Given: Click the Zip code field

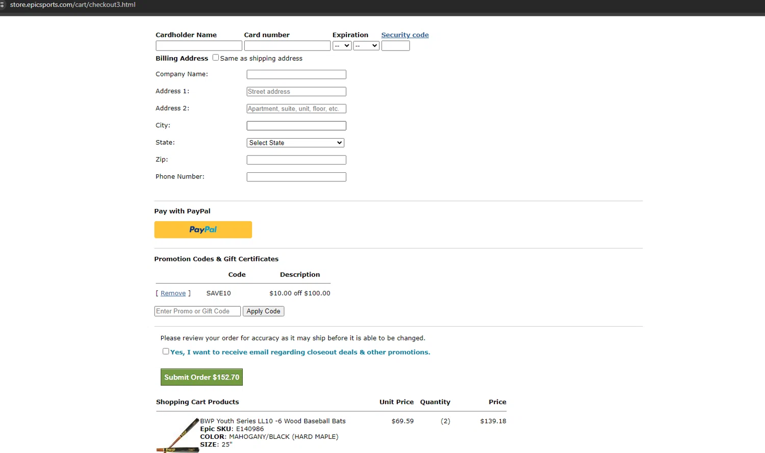Looking at the screenshot, I should 296,160.
